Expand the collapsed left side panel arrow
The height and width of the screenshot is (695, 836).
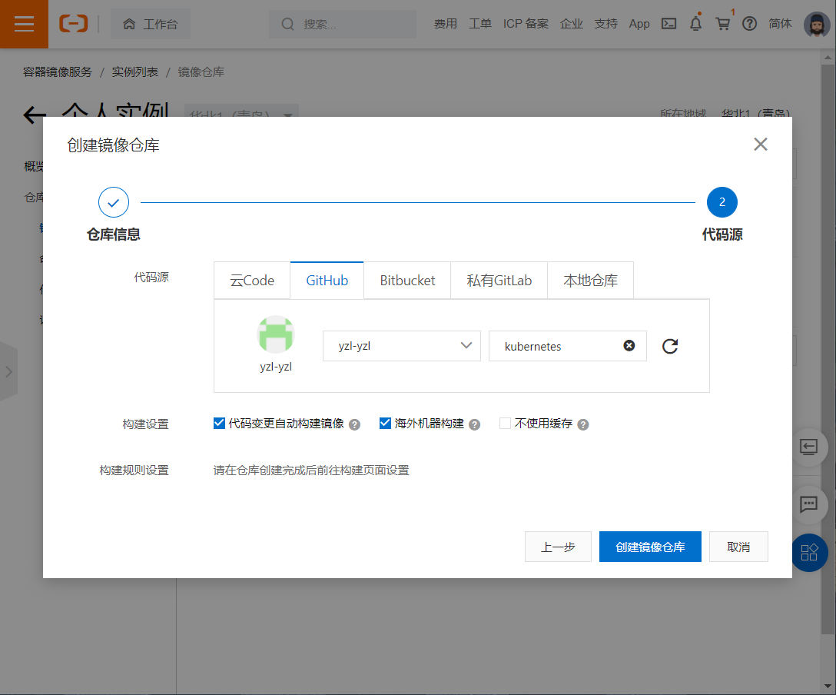pos(10,371)
